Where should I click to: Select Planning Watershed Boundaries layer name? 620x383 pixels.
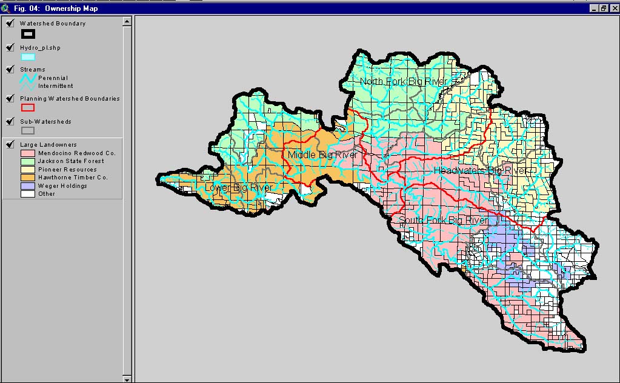[x=70, y=98]
